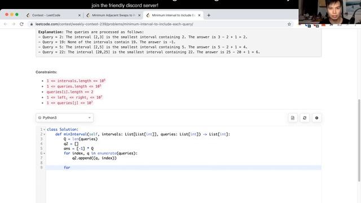Image resolution: width=361 pixels, height=203 pixels.
Task: Close the Minimum Interval to Include tab
Action: tap(199, 15)
